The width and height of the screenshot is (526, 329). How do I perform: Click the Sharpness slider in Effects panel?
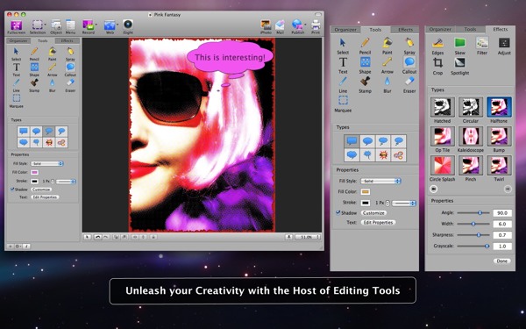click(473, 235)
